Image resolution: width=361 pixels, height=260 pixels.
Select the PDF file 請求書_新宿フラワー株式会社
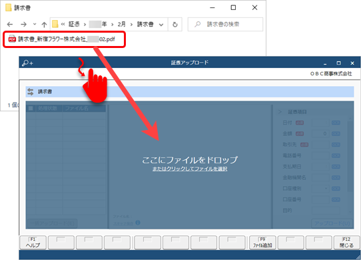point(62,39)
